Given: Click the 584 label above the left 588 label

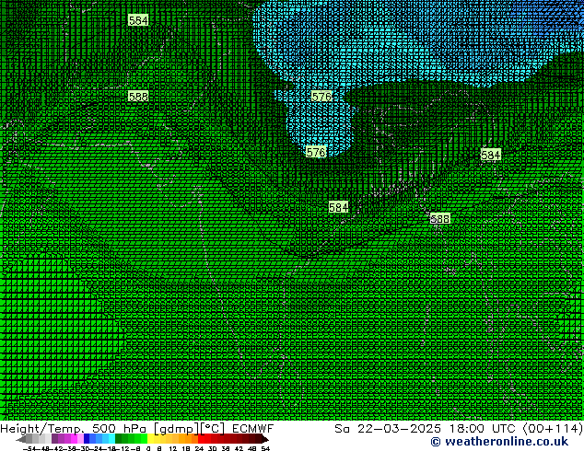Looking at the screenshot, I should (x=138, y=20).
